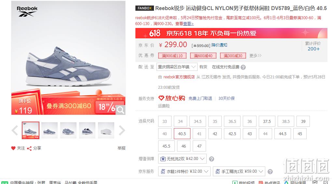Select the sole view thumbnail image
Screen dimensions: 332x184
(106, 130)
